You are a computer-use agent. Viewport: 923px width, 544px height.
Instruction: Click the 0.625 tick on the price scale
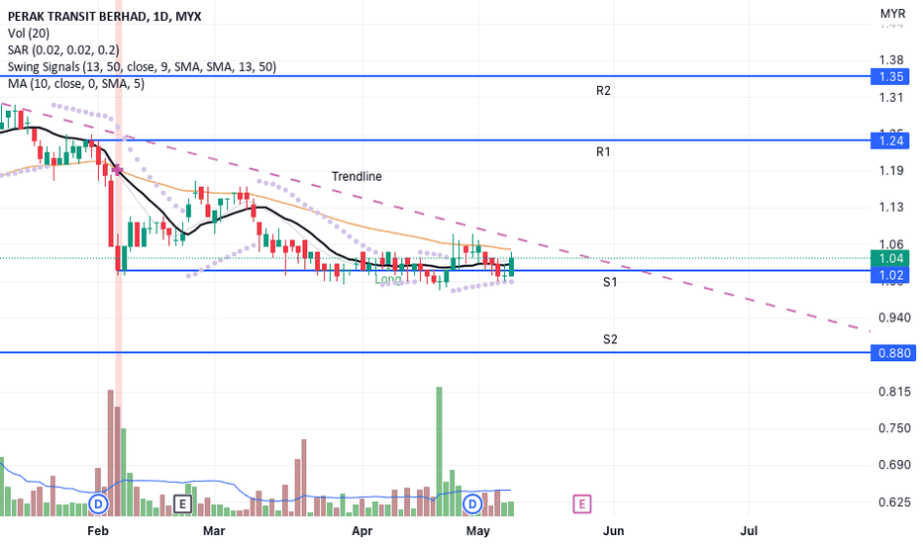[x=894, y=502]
